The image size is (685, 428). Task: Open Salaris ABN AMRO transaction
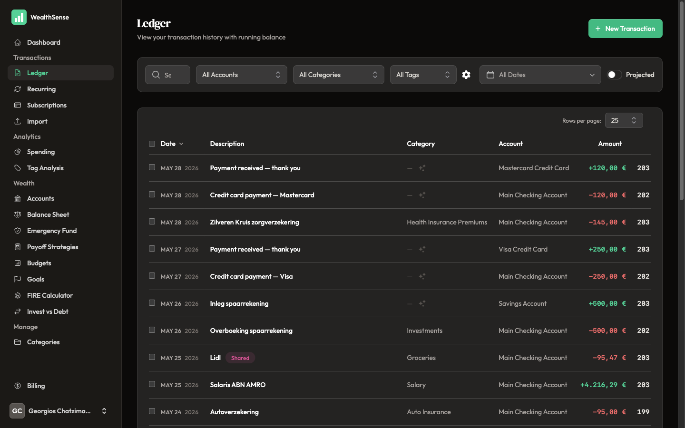238,385
